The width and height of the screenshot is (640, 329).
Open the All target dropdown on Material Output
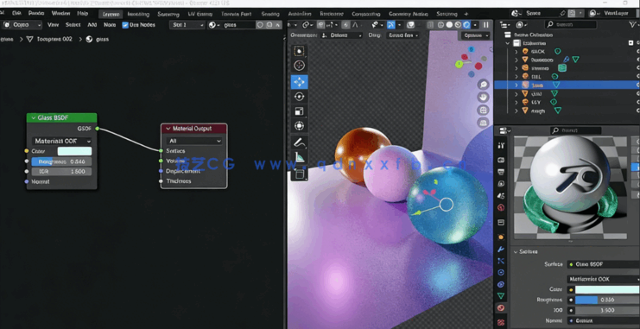pyautogui.click(x=194, y=142)
